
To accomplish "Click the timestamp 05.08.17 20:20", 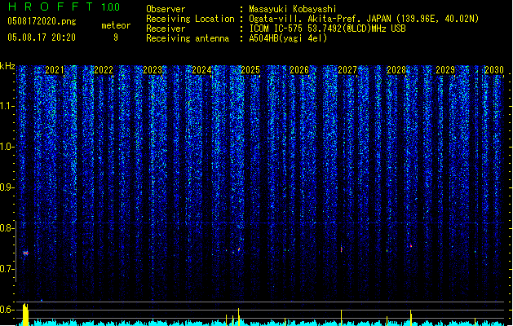I will (42, 37).
